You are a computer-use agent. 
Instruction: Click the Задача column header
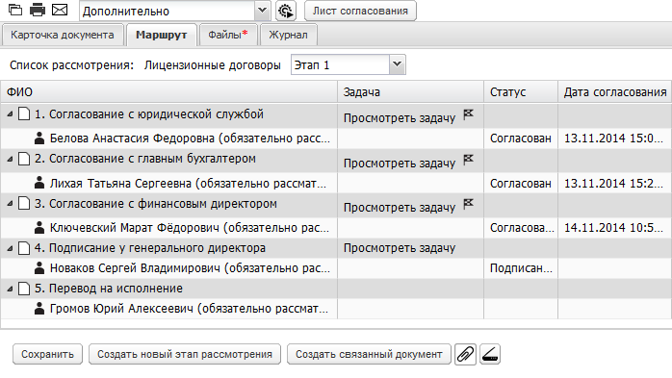click(x=410, y=92)
